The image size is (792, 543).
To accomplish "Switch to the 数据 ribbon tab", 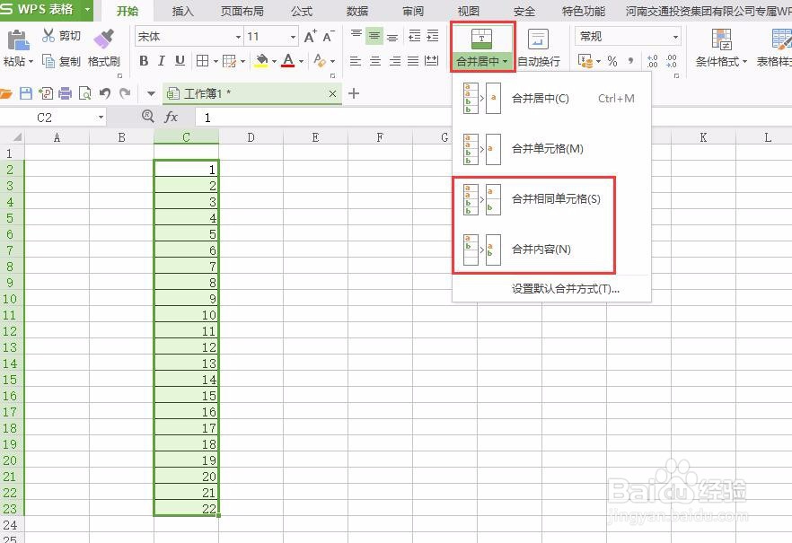I will pyautogui.click(x=356, y=11).
